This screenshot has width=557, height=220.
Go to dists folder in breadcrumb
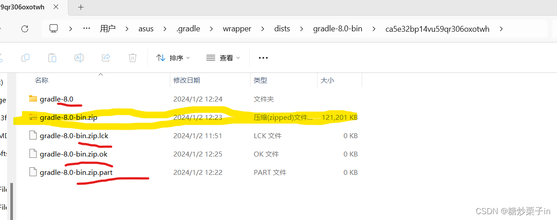[x=282, y=29]
